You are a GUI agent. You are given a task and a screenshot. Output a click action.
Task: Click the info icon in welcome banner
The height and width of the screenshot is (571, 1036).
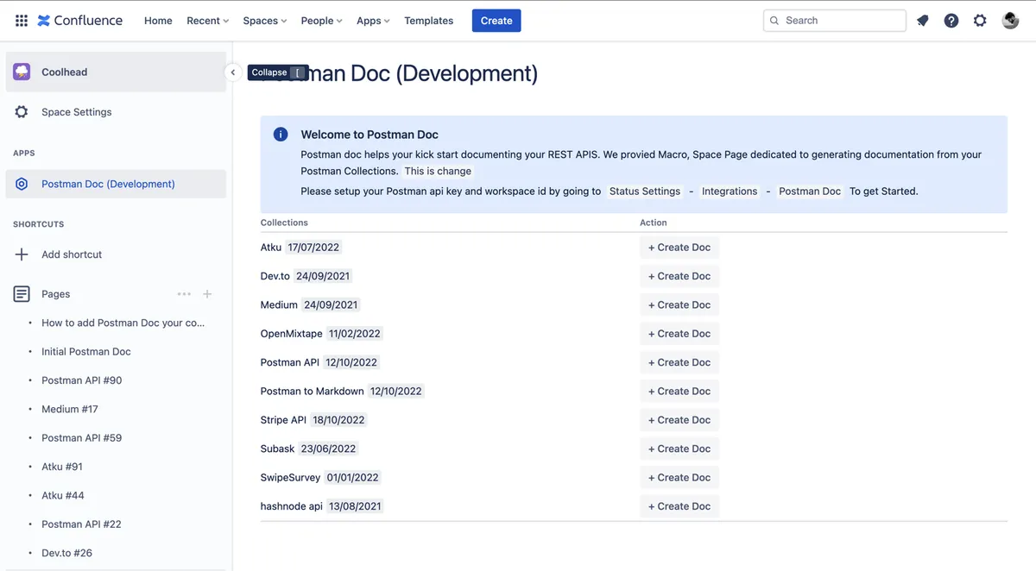tap(281, 135)
